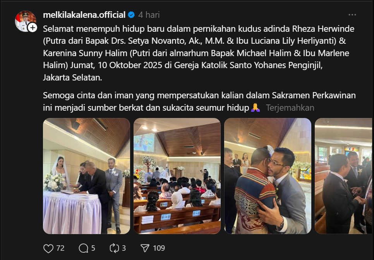
Task: Repost using the repost arrows icon
Action: tap(114, 248)
